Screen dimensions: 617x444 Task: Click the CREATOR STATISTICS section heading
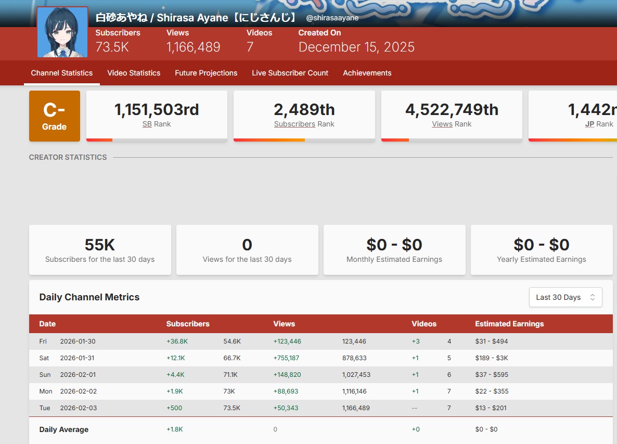[x=68, y=157]
